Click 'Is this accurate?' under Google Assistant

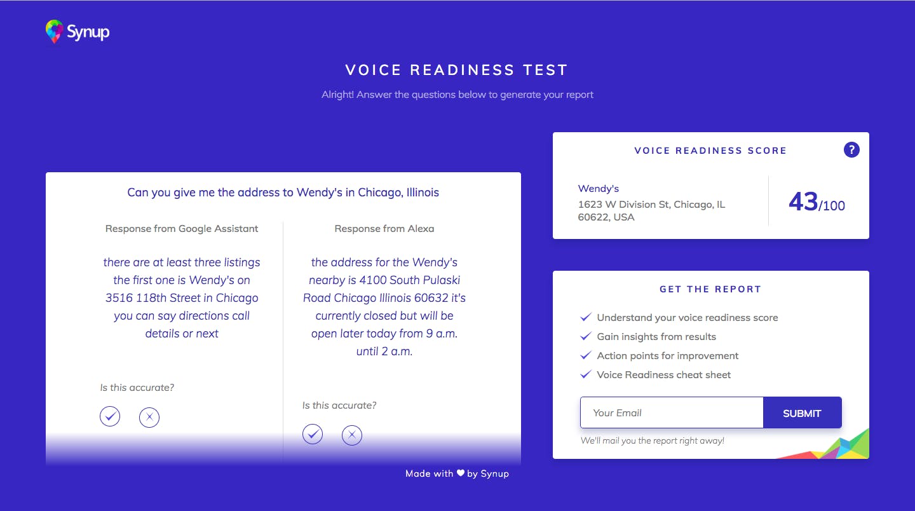click(x=137, y=388)
